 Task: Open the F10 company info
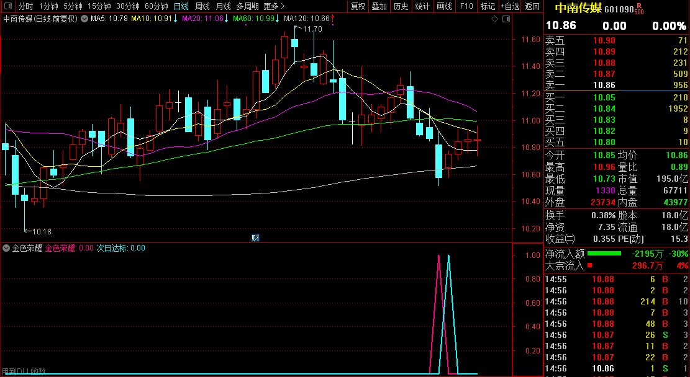pos(466,6)
